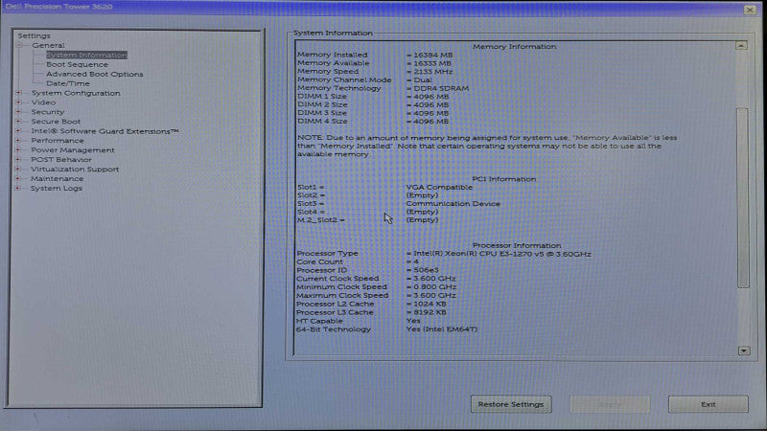767x431 pixels.
Task: Click the HT Capable row
Action: 359,321
